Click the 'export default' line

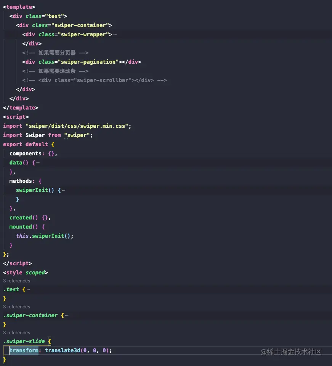pyautogui.click(x=29, y=144)
